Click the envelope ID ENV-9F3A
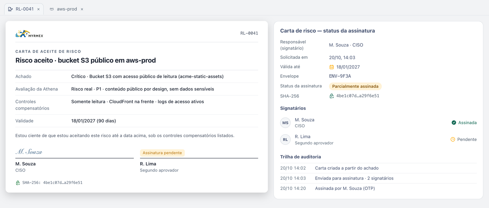Screen dimensions: 489x208 click(x=340, y=76)
